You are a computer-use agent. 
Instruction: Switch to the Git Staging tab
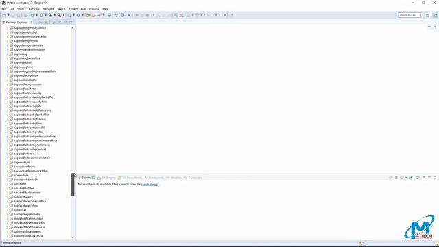click(x=106, y=178)
